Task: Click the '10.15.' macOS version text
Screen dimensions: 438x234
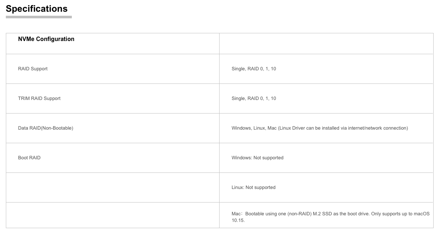Action: coord(238,220)
